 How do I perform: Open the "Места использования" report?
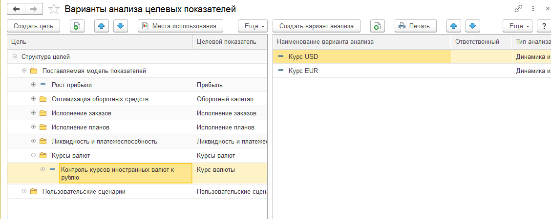click(x=181, y=26)
